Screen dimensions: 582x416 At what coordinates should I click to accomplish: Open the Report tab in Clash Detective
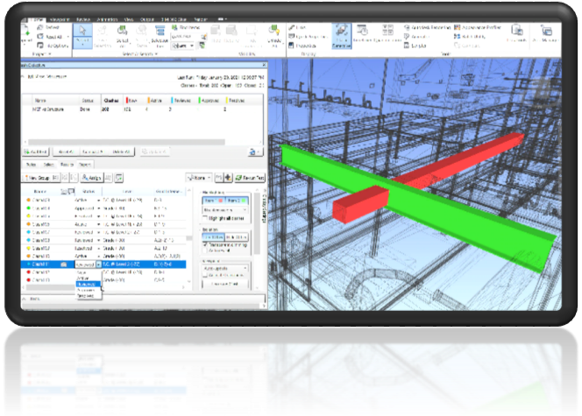[x=85, y=165]
